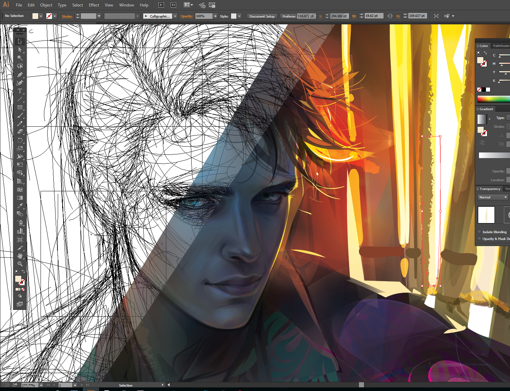
Task: Select the Gradient tool in toolbox
Action: [x=20, y=198]
